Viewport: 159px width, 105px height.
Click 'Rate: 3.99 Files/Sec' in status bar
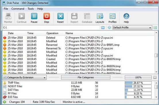click(44, 102)
